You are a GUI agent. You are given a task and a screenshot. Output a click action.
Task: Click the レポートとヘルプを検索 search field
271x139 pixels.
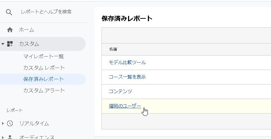point(46,12)
